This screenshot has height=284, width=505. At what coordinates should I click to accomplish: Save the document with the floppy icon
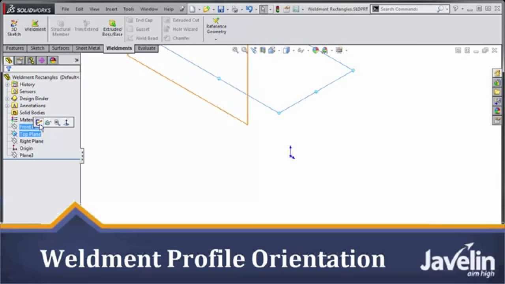click(x=221, y=9)
